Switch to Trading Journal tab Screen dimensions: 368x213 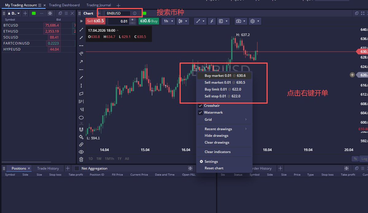[99, 5]
